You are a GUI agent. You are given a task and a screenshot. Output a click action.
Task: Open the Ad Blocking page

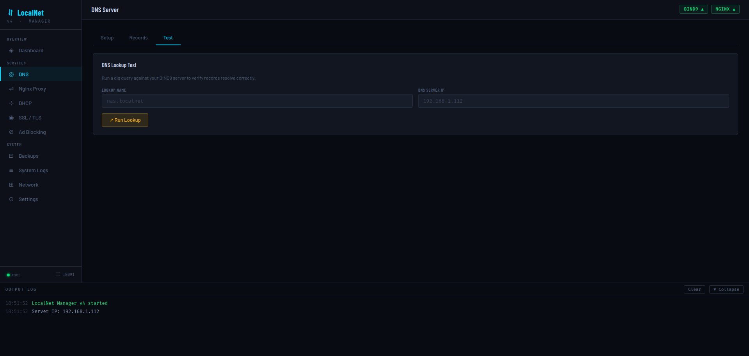(41, 132)
